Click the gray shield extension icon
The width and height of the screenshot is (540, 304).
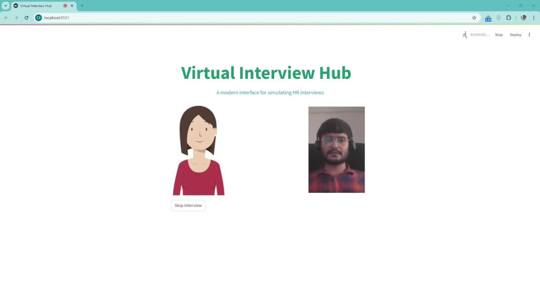click(498, 18)
